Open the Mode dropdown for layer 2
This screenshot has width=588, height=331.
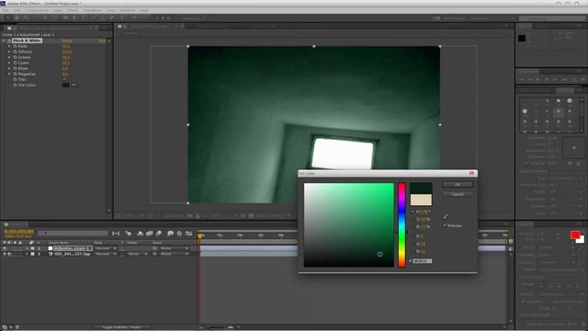(106, 254)
